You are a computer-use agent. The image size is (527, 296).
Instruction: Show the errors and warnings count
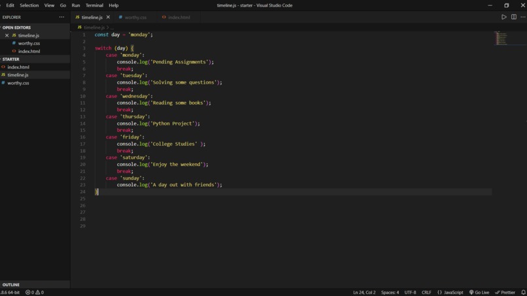(35, 292)
